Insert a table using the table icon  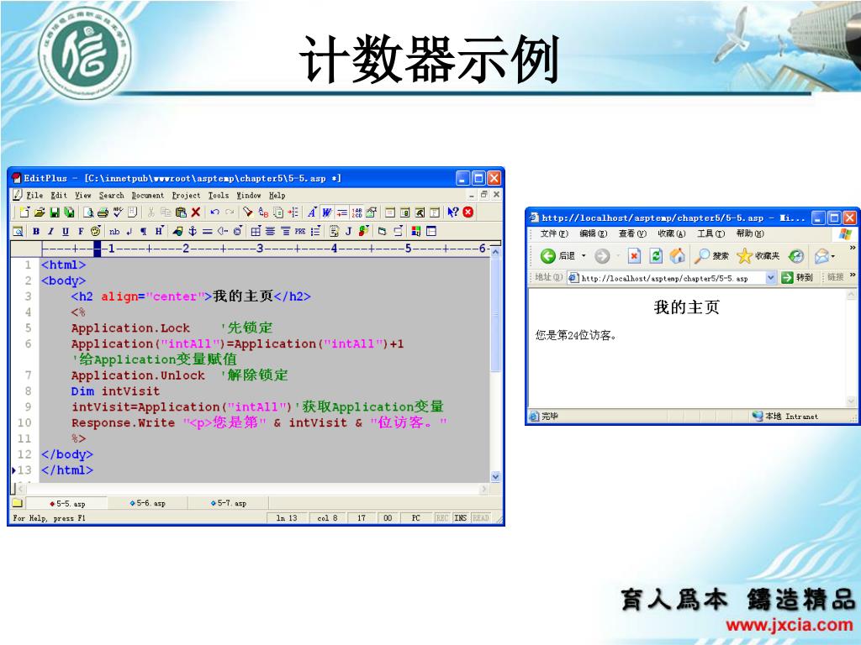pyautogui.click(x=256, y=231)
